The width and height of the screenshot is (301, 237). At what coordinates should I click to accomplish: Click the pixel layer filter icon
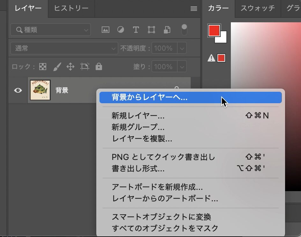tap(105, 30)
